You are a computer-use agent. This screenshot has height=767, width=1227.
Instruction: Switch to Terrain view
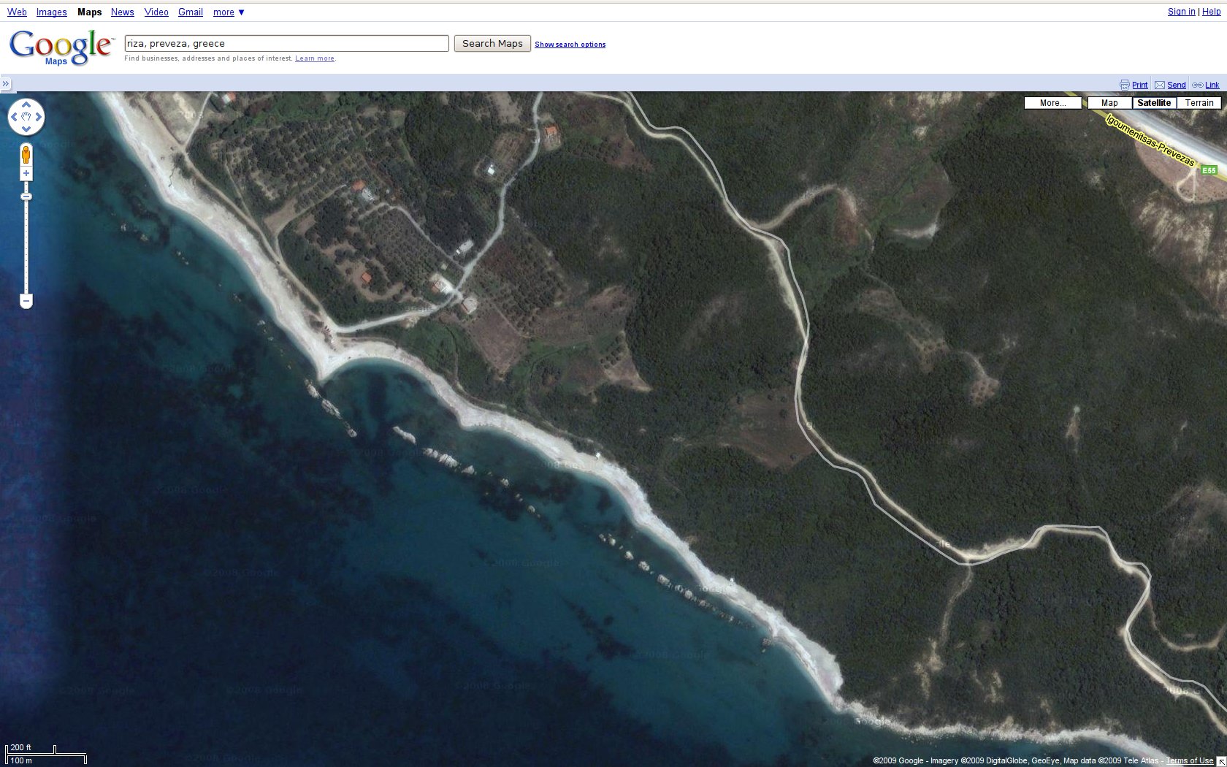[1199, 103]
